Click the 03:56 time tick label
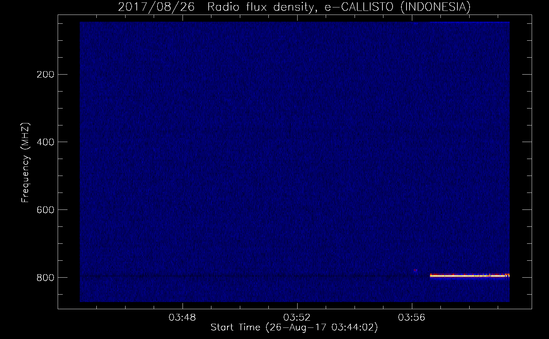 pyautogui.click(x=412, y=318)
